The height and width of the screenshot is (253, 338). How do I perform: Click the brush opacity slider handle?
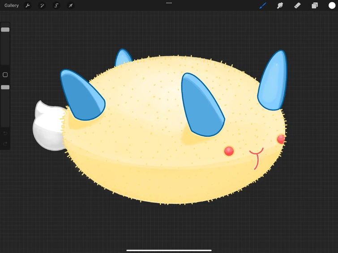click(5, 87)
